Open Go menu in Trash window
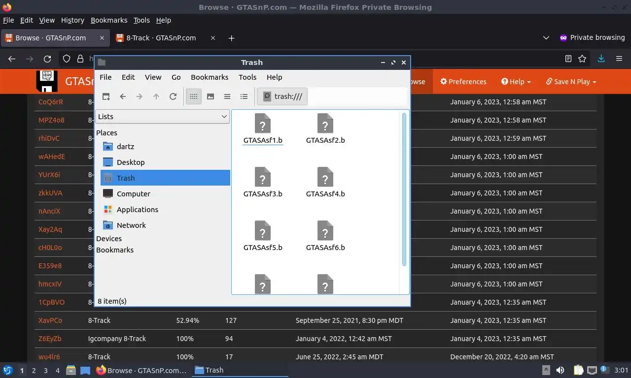 click(176, 77)
